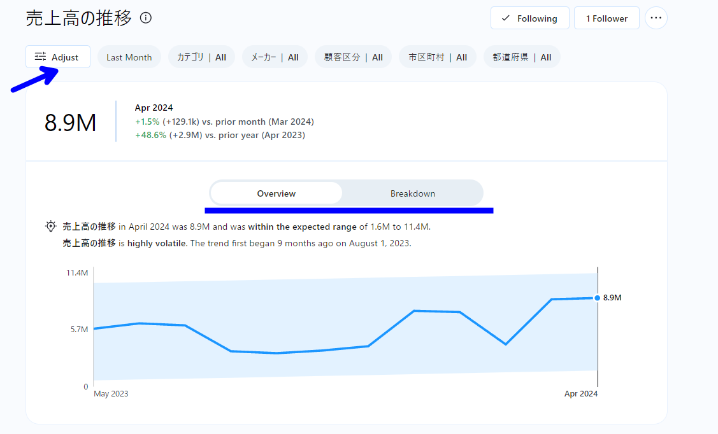Toggle the Following button
718x434 pixels.
pos(529,18)
